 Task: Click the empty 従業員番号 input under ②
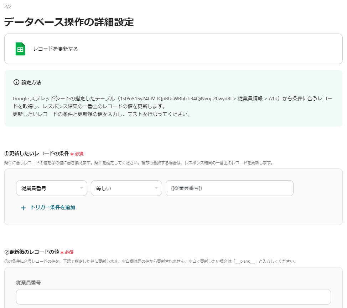click(173, 297)
